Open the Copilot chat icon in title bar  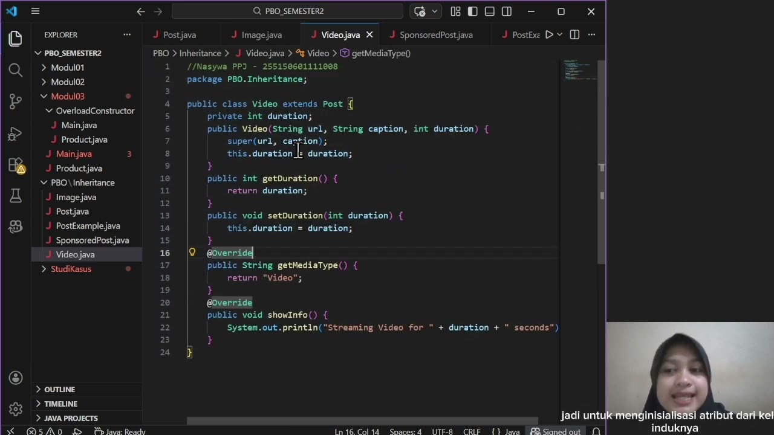pos(420,11)
